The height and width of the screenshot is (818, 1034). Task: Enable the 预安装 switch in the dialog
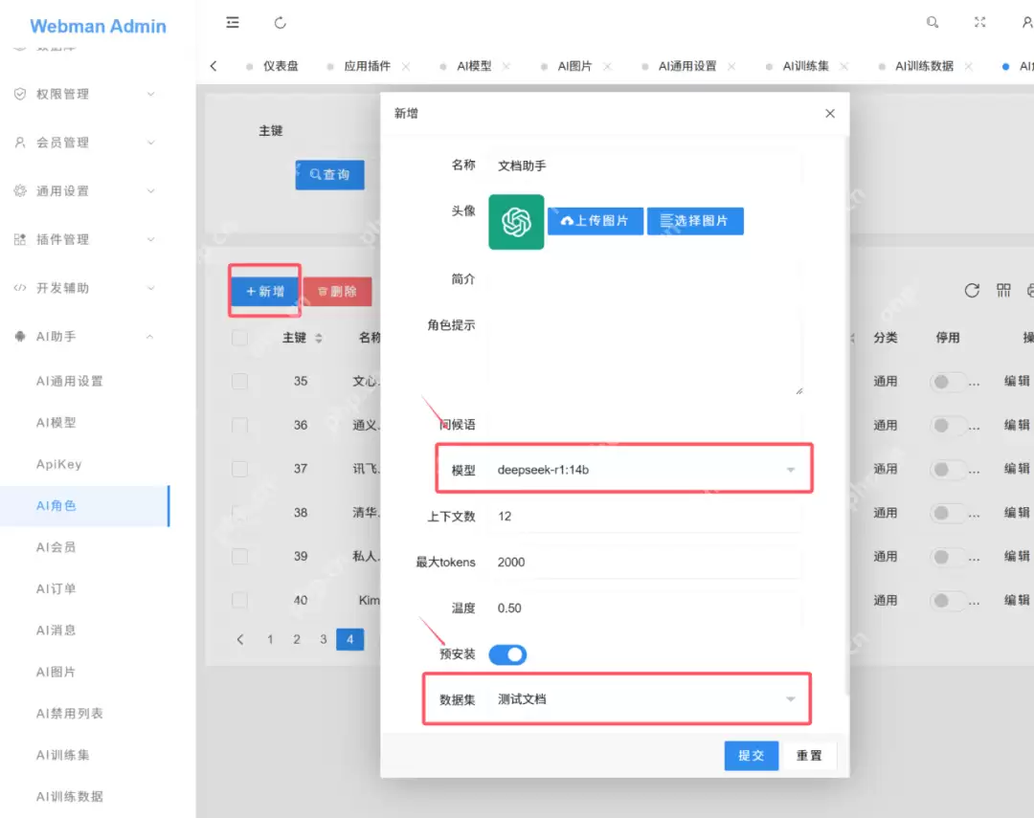(508, 654)
